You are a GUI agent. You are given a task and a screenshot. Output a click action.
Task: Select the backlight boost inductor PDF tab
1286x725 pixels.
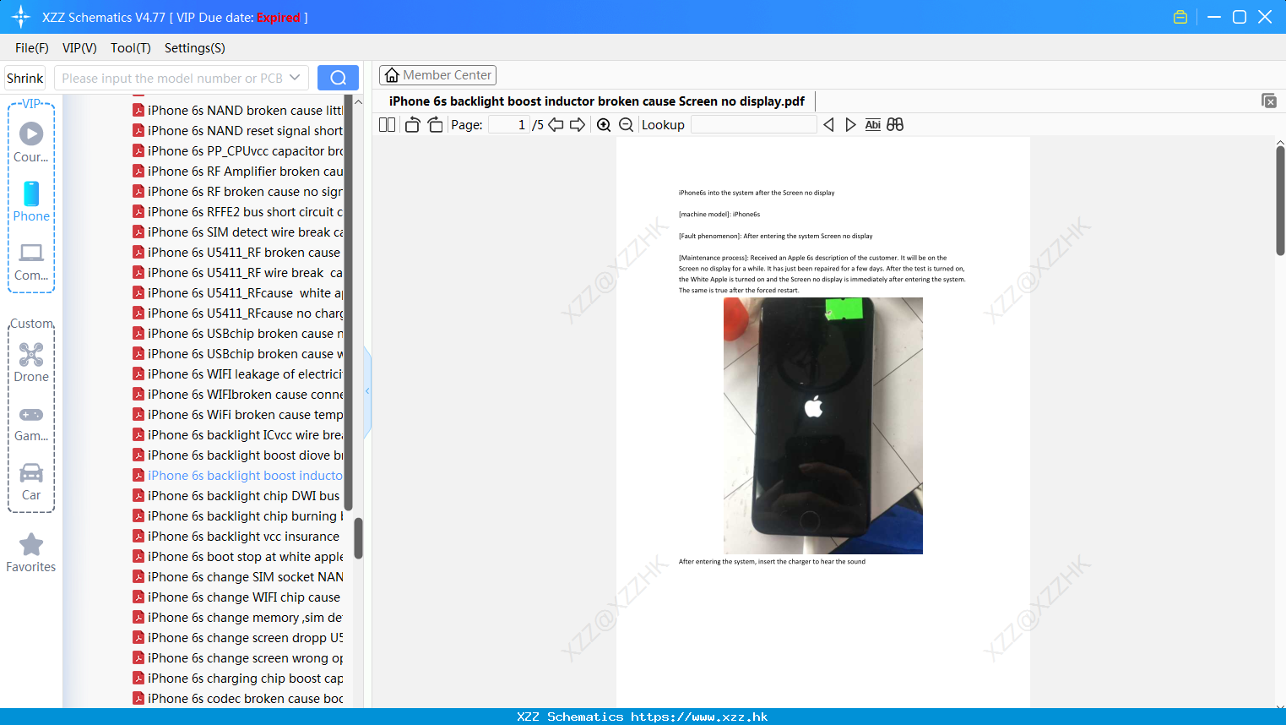596,101
